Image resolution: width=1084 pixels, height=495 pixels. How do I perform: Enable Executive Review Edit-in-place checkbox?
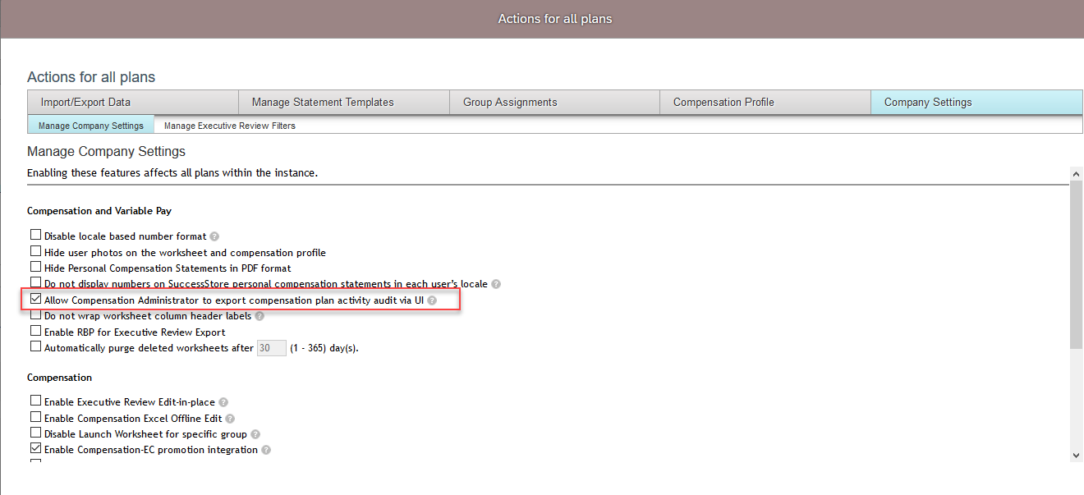[35, 401]
